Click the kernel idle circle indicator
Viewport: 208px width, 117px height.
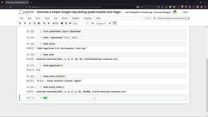(188, 18)
